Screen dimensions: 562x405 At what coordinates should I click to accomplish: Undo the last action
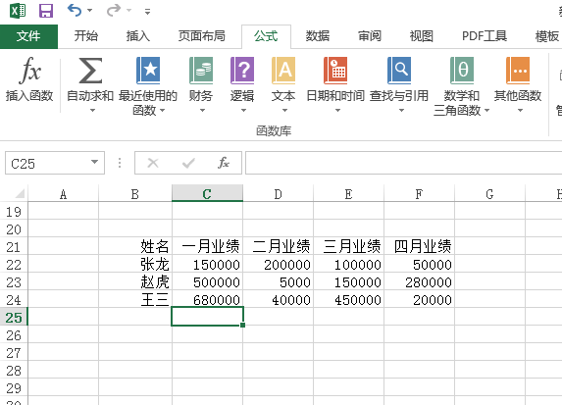[x=75, y=10]
